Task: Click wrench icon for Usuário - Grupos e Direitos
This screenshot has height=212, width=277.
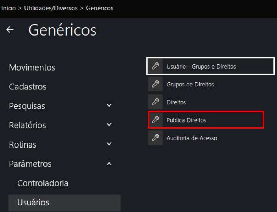Action: coord(155,66)
